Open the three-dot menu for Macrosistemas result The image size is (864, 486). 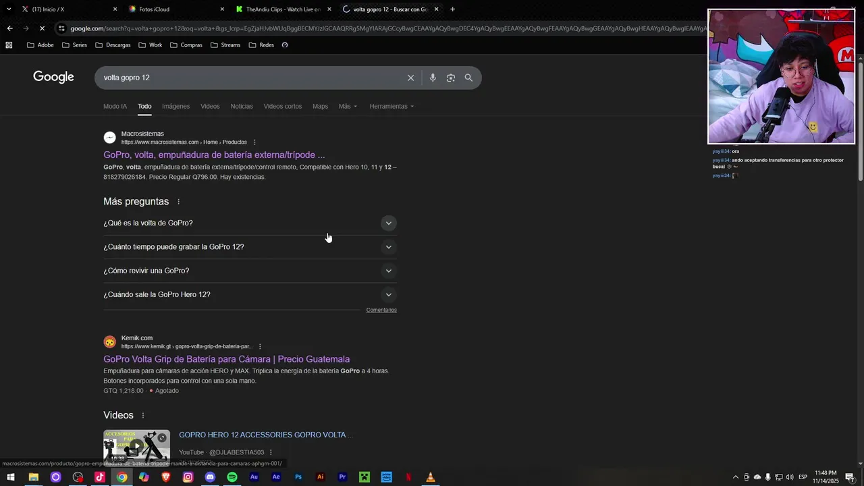click(x=254, y=142)
